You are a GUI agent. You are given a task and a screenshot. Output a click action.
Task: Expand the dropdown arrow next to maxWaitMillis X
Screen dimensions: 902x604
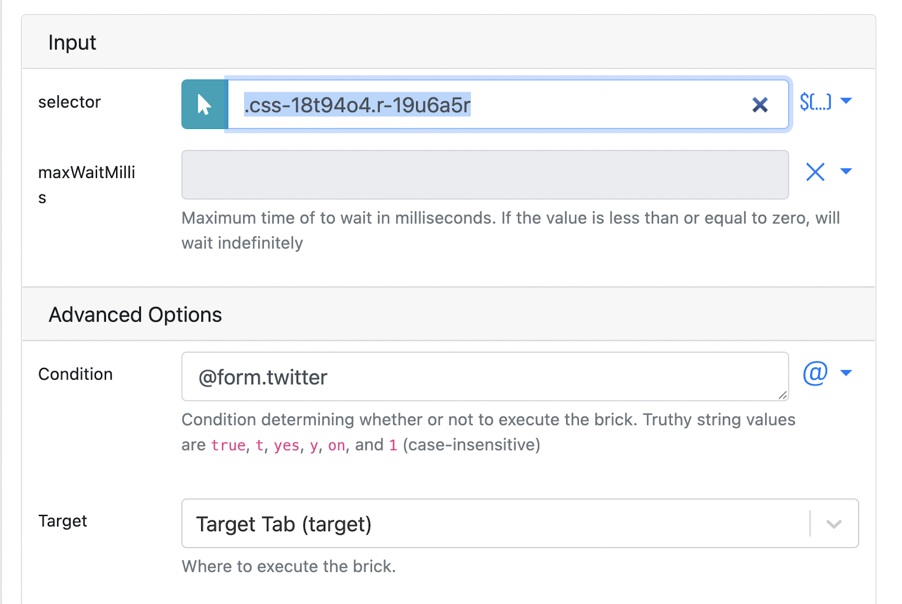pos(846,171)
